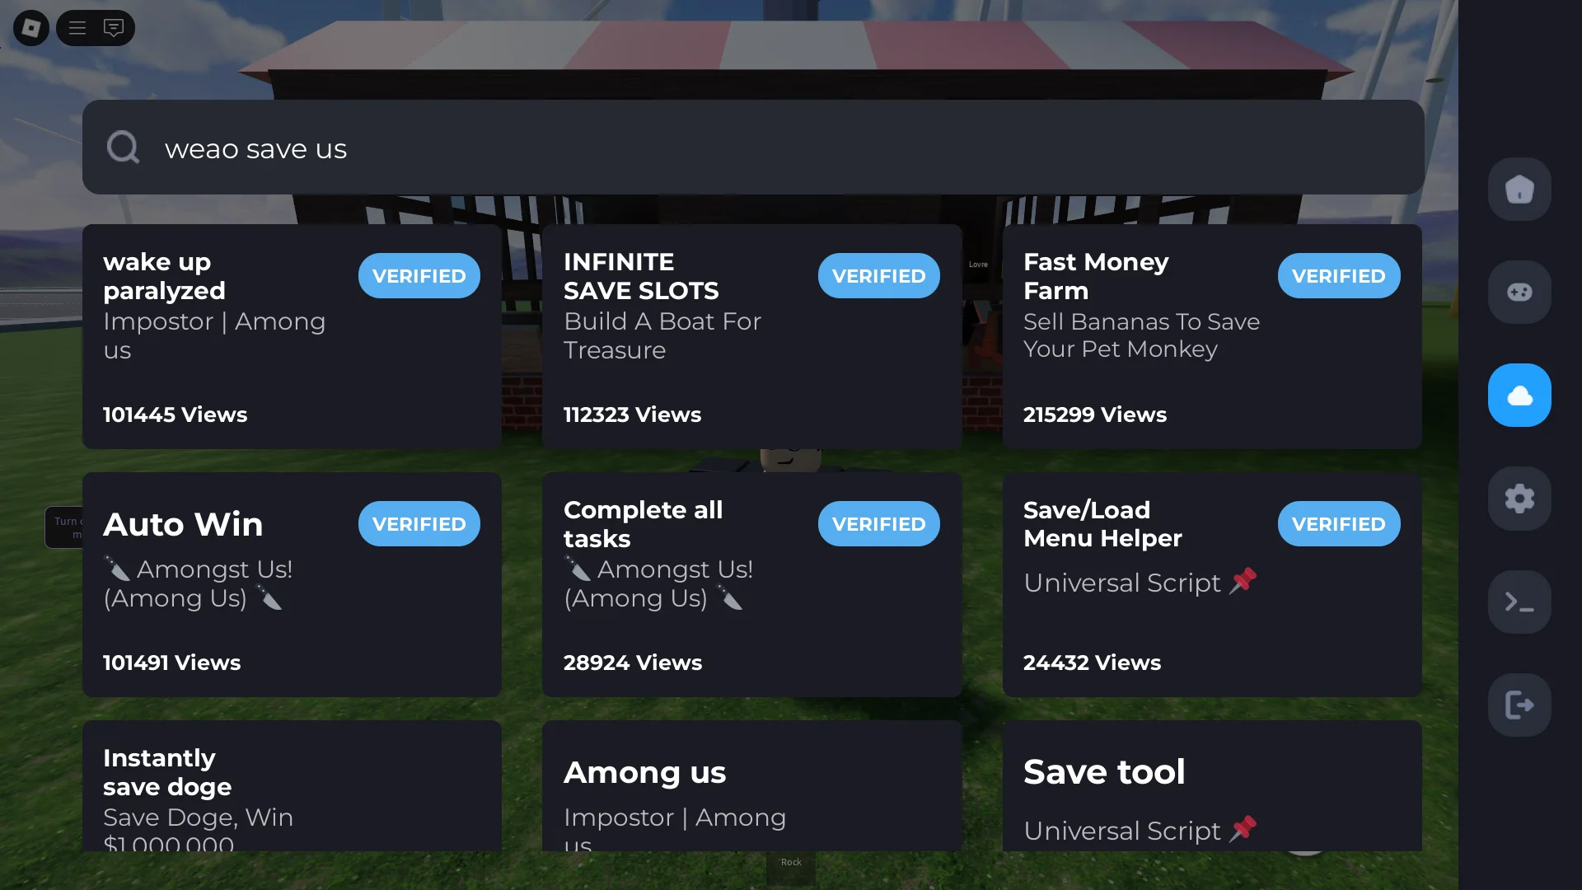Click '24432 Views' text

point(1092,663)
